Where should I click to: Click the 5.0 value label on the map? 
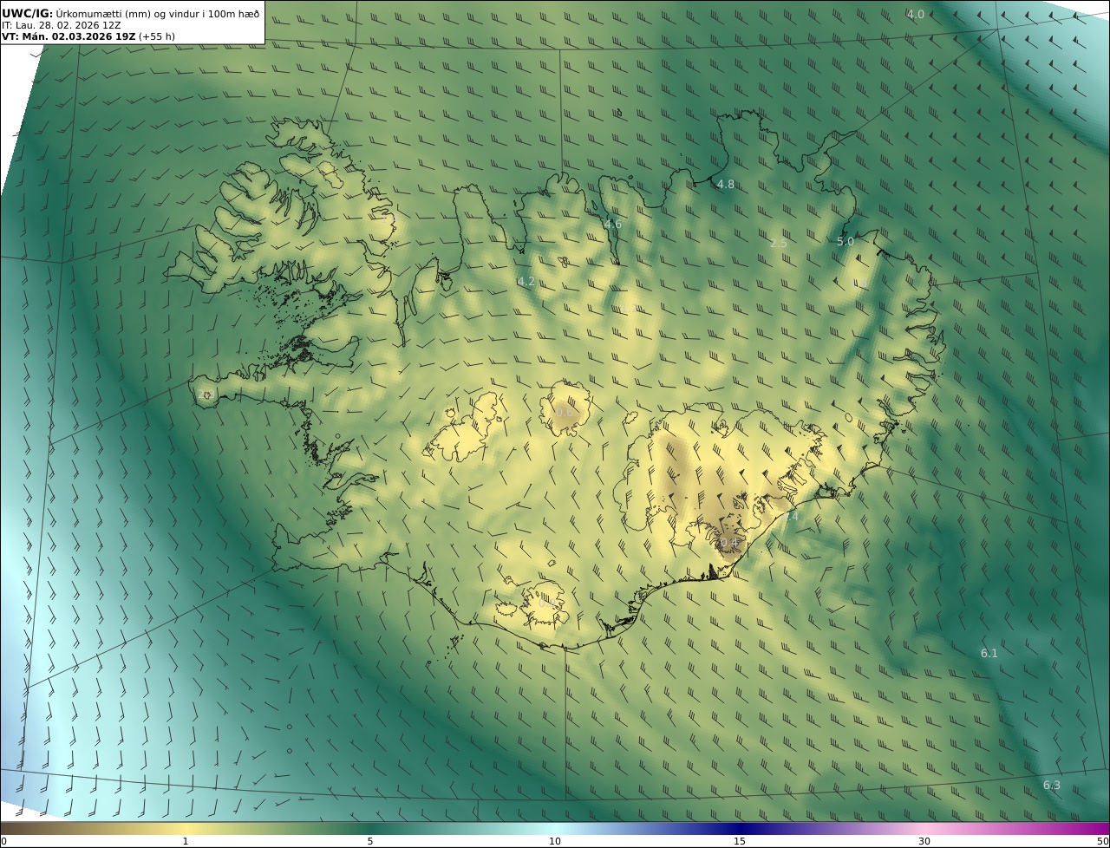point(846,241)
